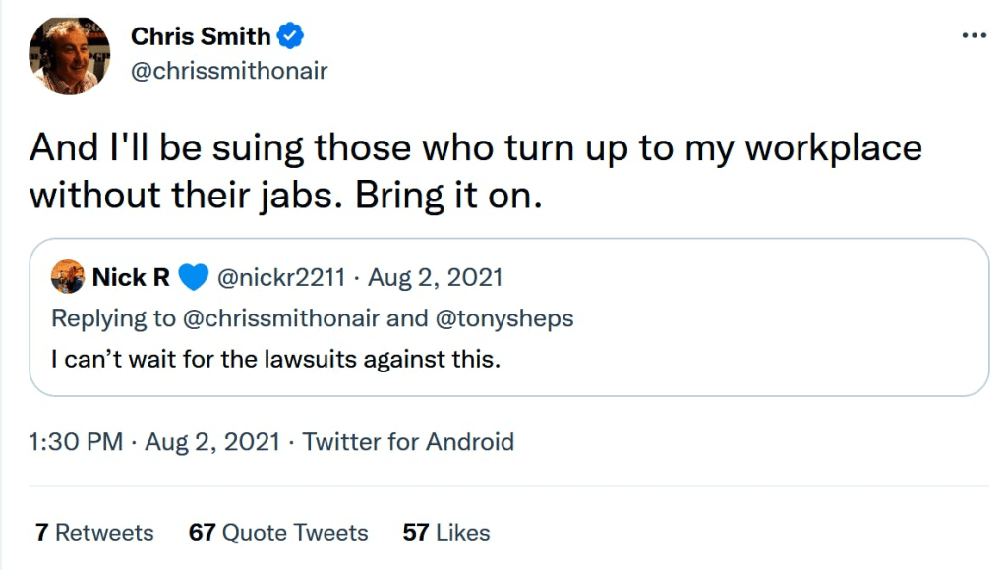Screen dimensions: 1007x570
Task: View the 67 Quote Tweets
Action: click(278, 533)
